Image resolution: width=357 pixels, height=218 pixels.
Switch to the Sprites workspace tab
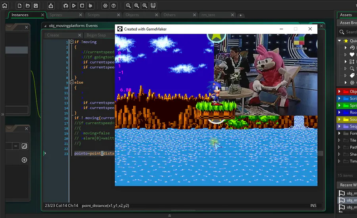pos(56,15)
